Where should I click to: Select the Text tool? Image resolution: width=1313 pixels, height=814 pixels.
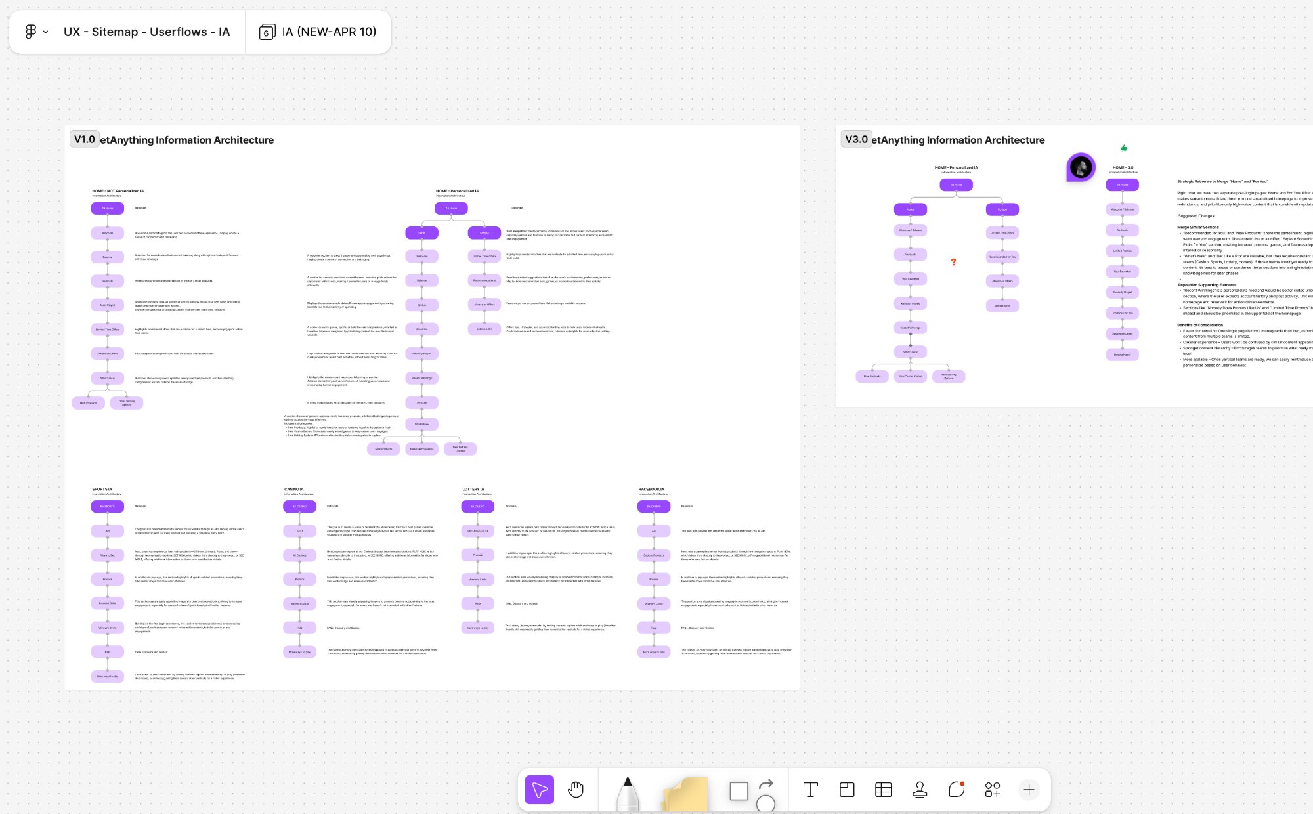click(810, 790)
